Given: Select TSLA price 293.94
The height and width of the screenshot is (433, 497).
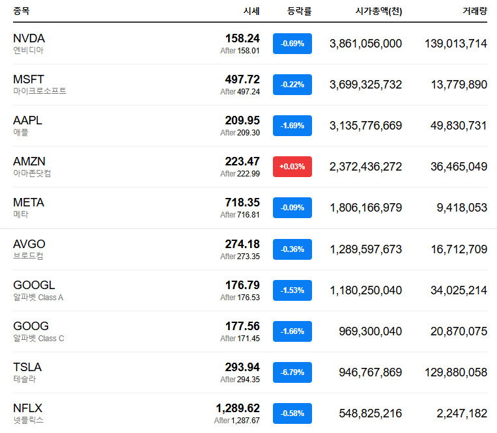Looking at the screenshot, I should [242, 367].
